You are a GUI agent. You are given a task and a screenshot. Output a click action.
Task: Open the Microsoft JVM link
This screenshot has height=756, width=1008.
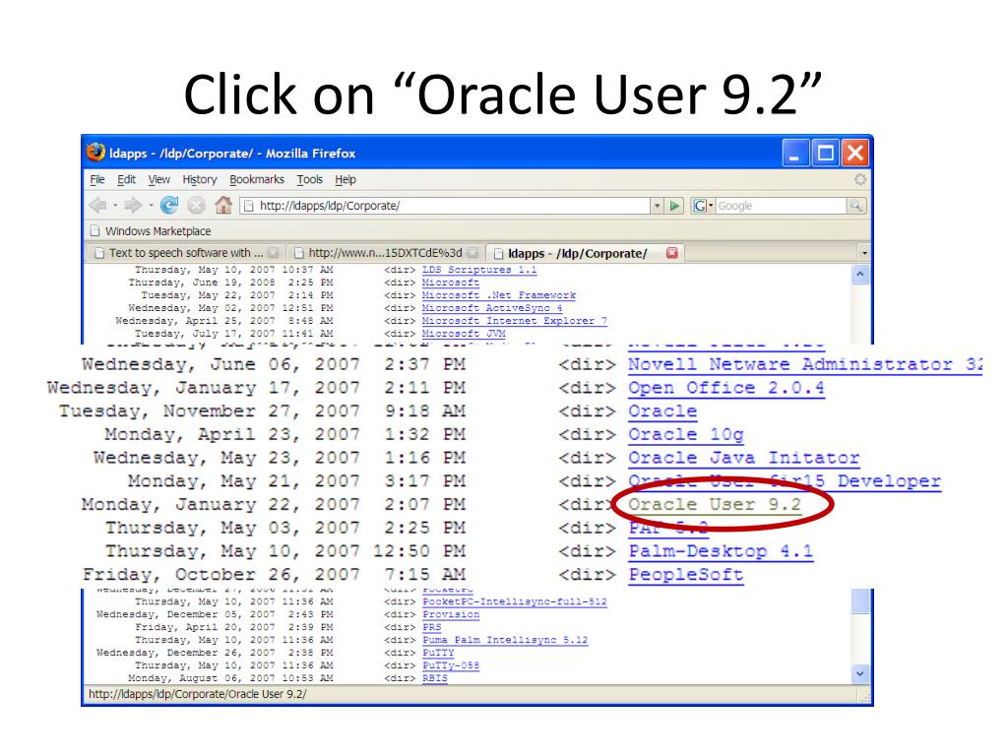464,334
